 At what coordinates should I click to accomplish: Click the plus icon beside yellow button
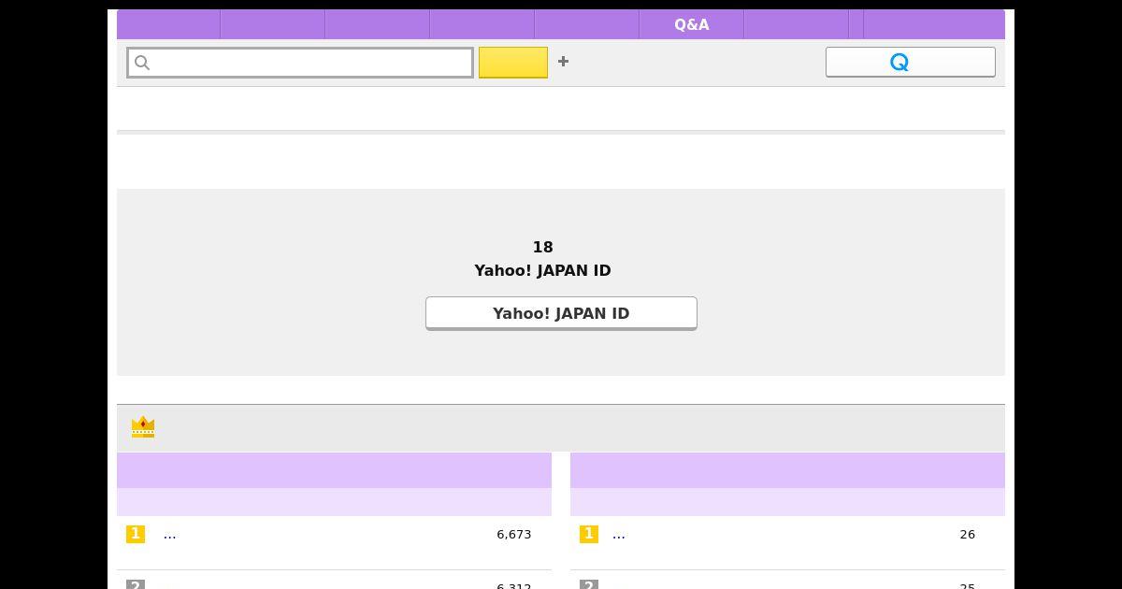pyautogui.click(x=563, y=61)
